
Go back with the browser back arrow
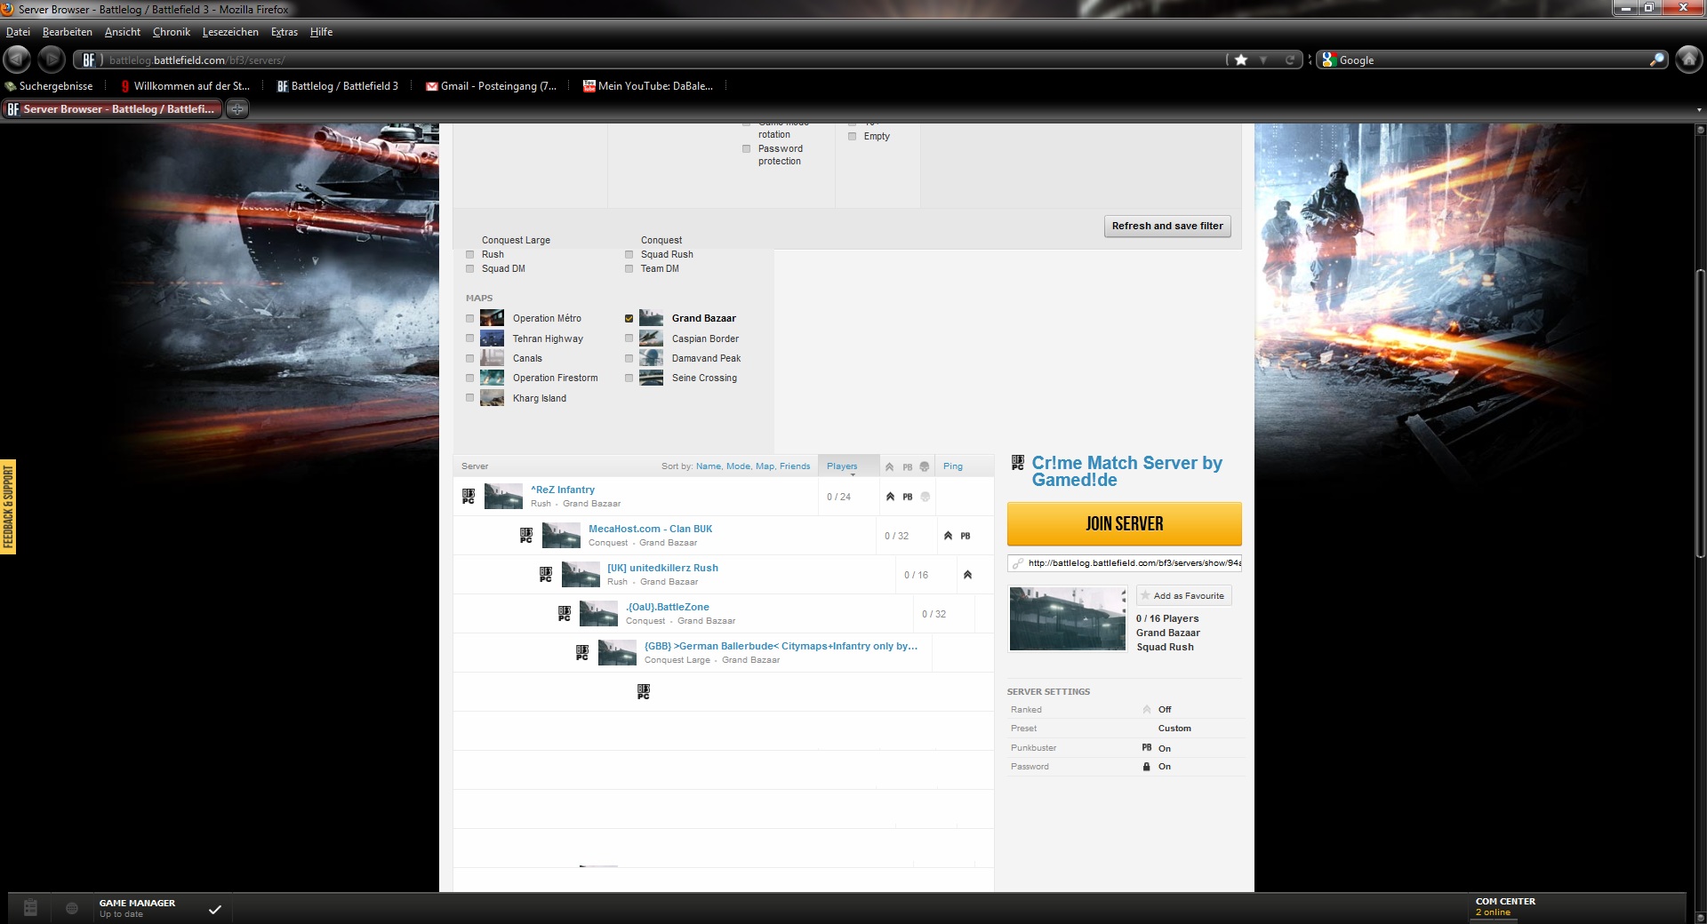[17, 60]
